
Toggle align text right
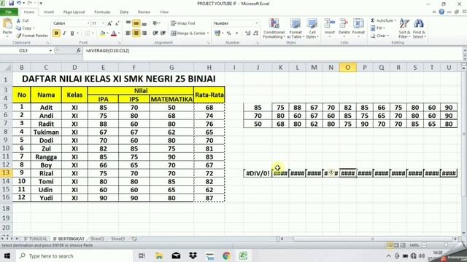[x=144, y=33]
